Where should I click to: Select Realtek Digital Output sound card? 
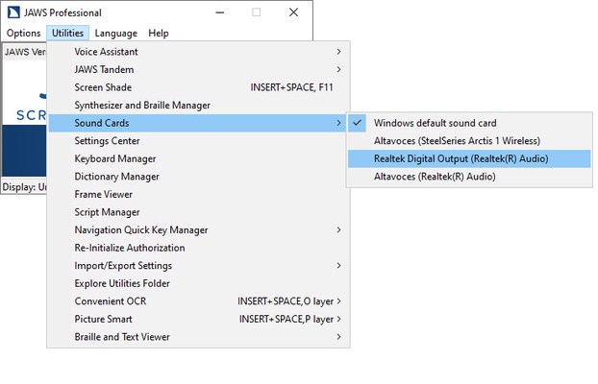coord(461,158)
